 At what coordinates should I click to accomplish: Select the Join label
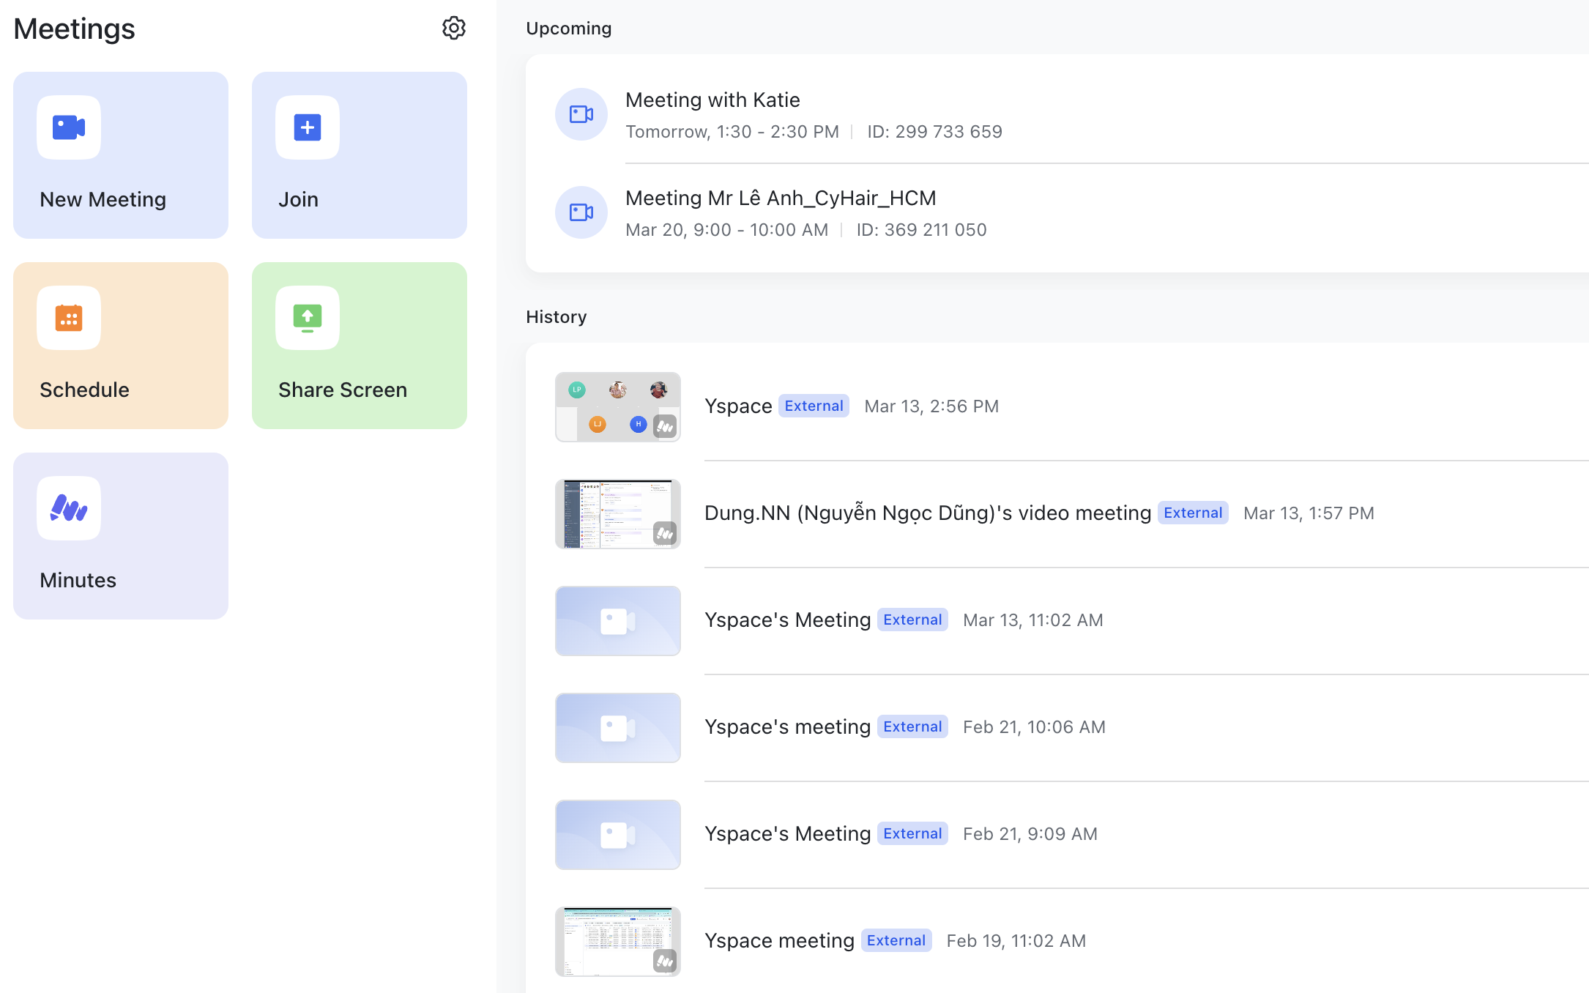tap(298, 199)
